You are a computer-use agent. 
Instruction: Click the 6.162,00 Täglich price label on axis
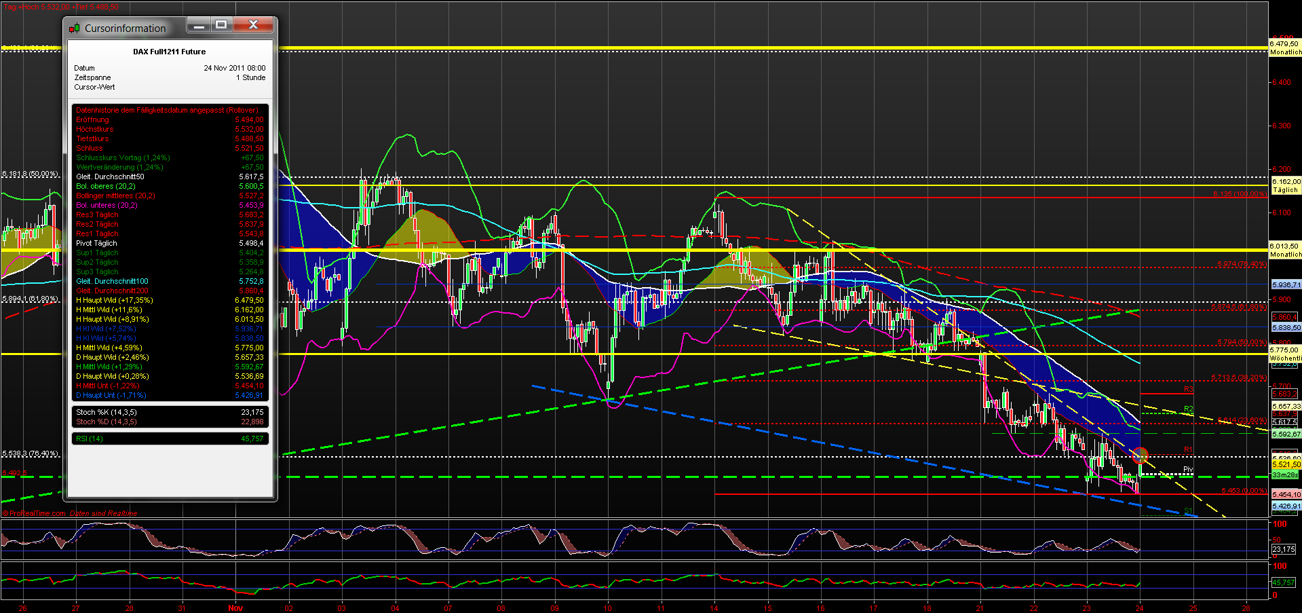tap(1285, 185)
